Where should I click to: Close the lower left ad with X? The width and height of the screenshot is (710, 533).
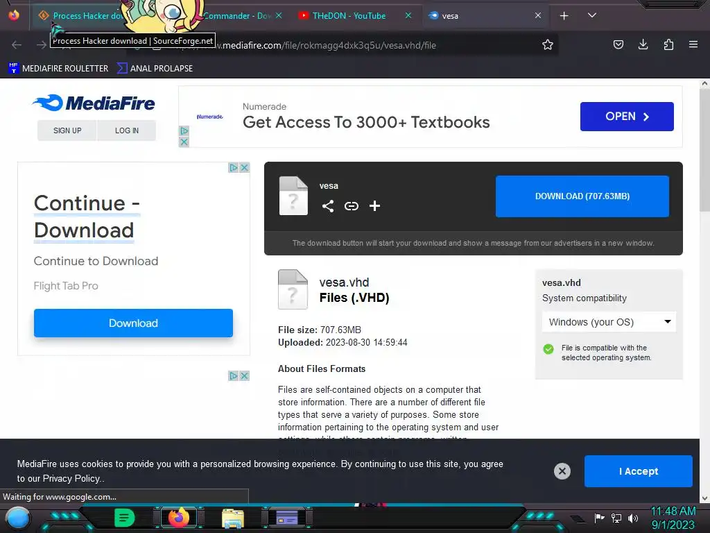(245, 375)
